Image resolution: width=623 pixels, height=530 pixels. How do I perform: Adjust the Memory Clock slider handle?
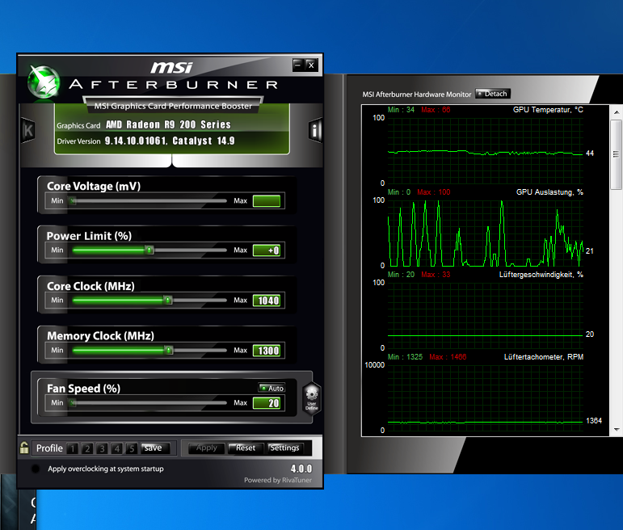pyautogui.click(x=169, y=351)
